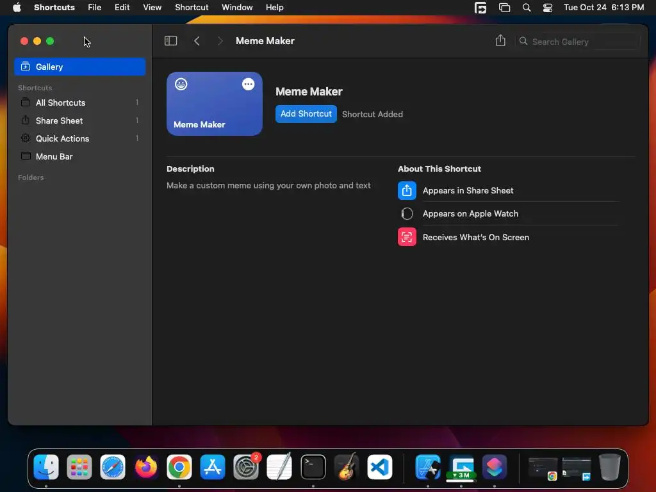
Task: Click 'Appears on Apple Watch' text
Action: 470,214
